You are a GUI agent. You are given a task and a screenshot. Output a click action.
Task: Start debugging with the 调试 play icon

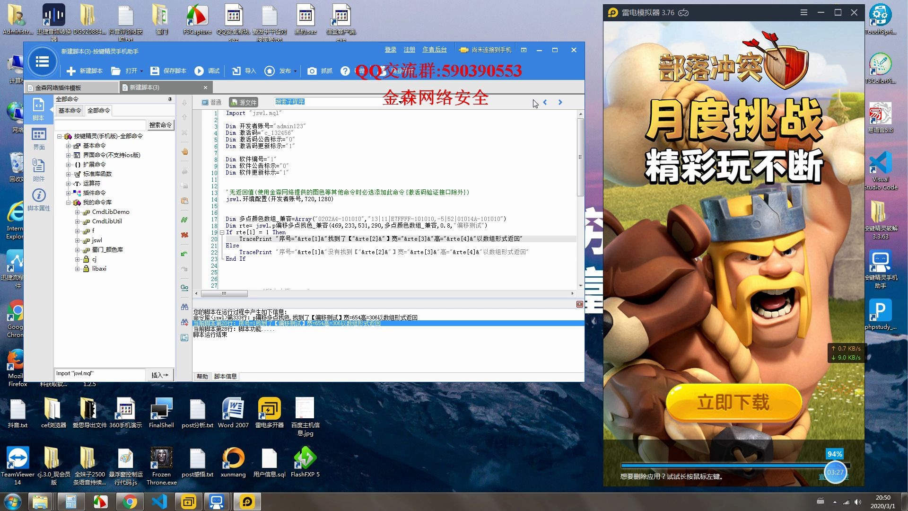[x=199, y=71]
